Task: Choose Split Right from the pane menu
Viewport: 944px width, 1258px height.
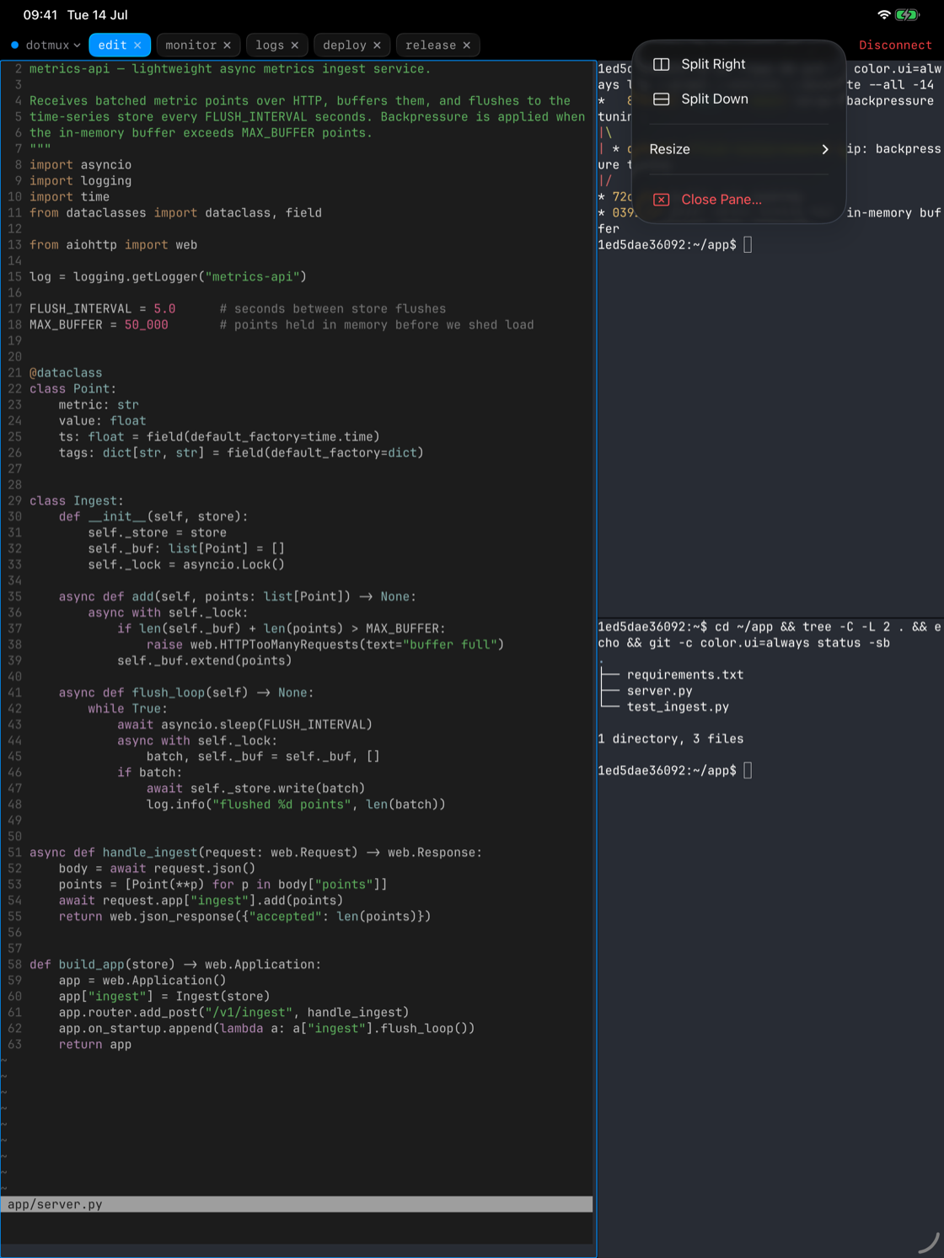Action: tap(738, 64)
